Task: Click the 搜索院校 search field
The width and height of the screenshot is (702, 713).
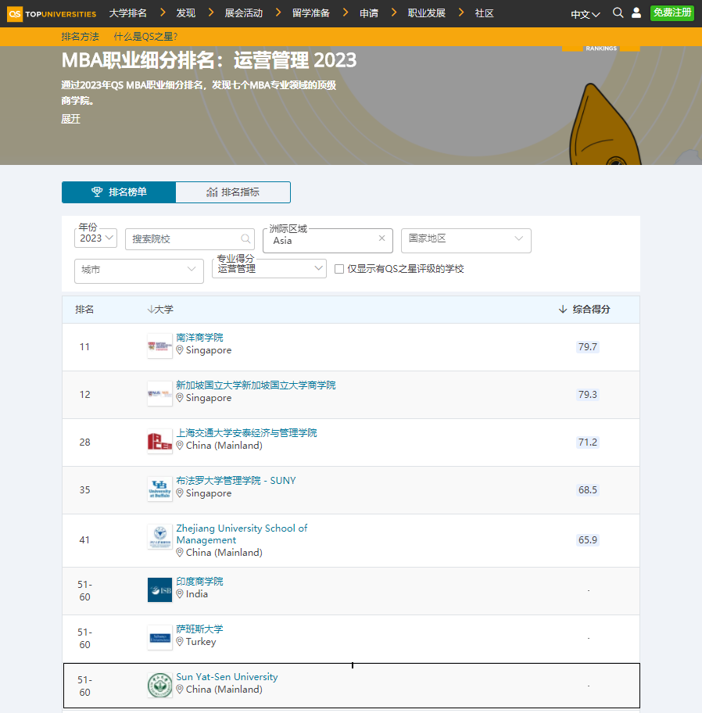Action: click(x=185, y=239)
